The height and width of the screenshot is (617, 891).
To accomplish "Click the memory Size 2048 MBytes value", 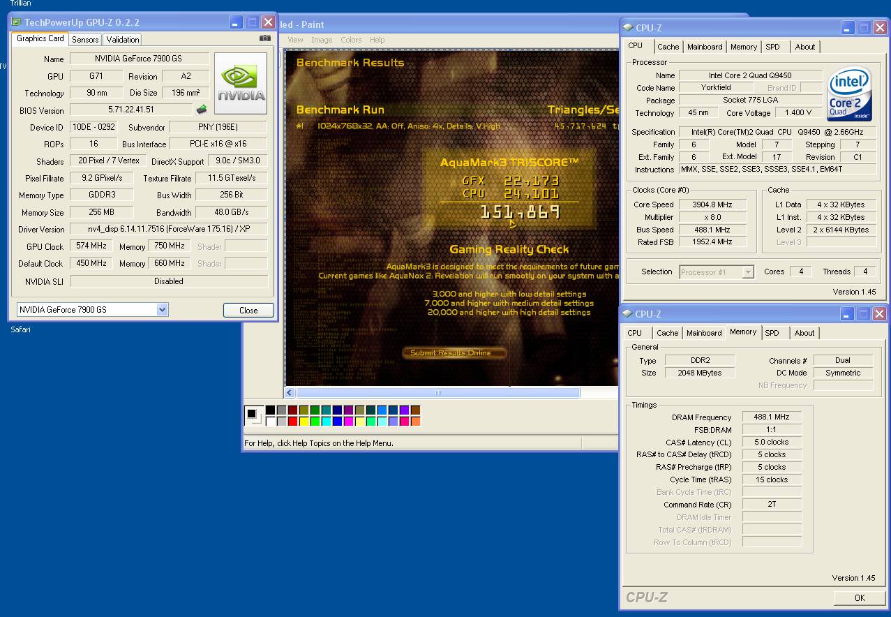I will (699, 373).
